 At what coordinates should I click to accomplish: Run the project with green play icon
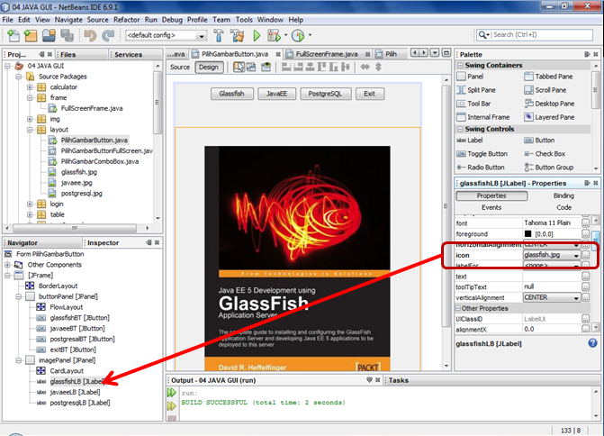(257, 35)
